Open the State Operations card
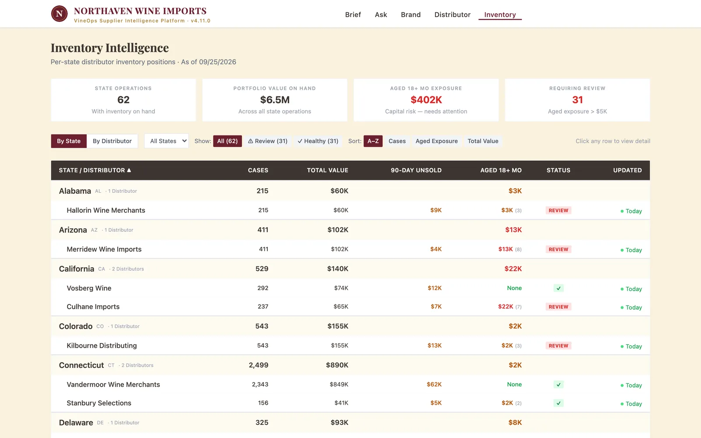This screenshot has width=701, height=438. (x=123, y=100)
